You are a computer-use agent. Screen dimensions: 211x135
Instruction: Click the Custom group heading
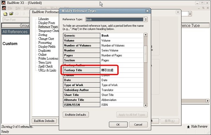click(x=10, y=43)
